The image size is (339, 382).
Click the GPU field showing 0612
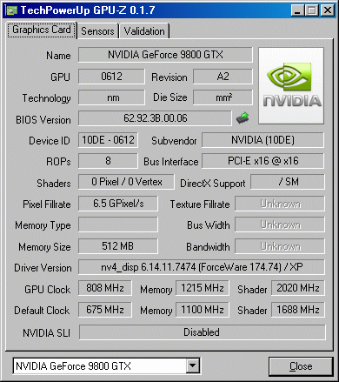tap(111, 77)
